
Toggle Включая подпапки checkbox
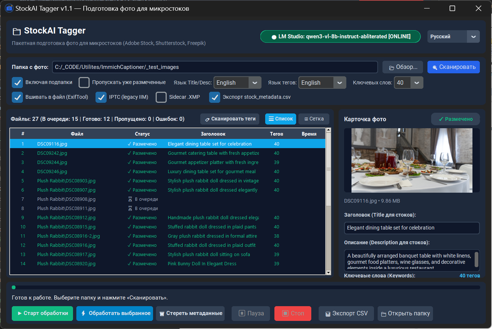coord(17,83)
